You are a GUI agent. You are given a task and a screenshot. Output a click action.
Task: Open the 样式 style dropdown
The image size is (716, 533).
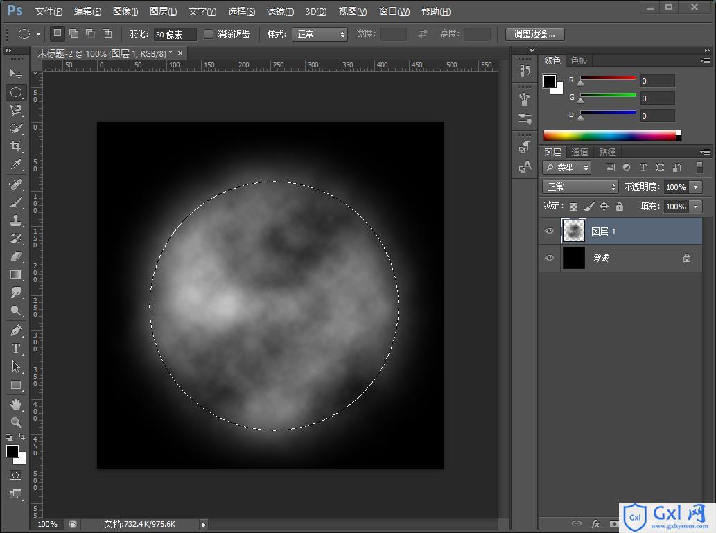[x=320, y=34]
